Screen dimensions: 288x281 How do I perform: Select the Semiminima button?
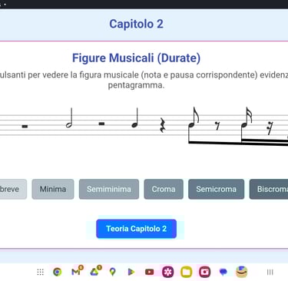(x=109, y=189)
